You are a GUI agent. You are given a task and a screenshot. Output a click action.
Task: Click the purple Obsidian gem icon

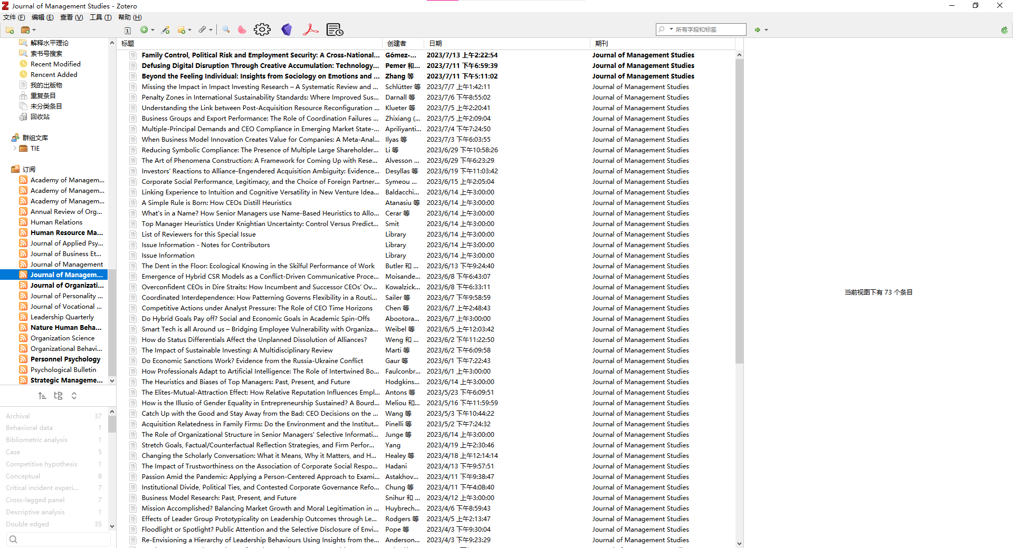(286, 30)
